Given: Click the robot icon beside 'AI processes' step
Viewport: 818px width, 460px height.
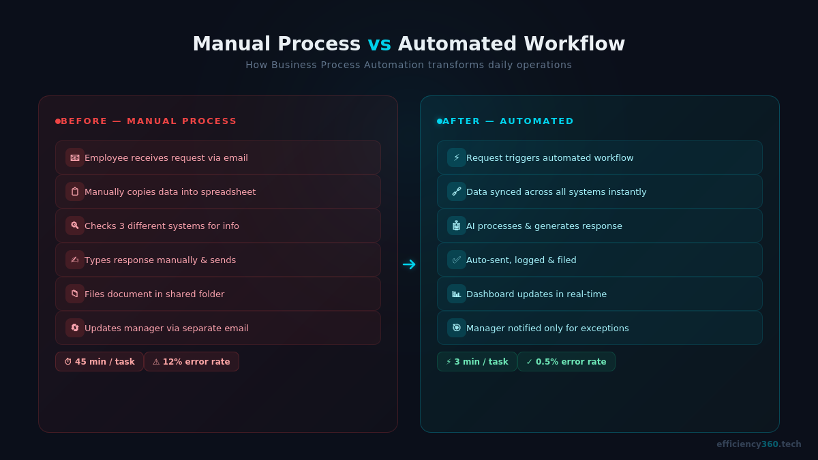Looking at the screenshot, I should [456, 226].
